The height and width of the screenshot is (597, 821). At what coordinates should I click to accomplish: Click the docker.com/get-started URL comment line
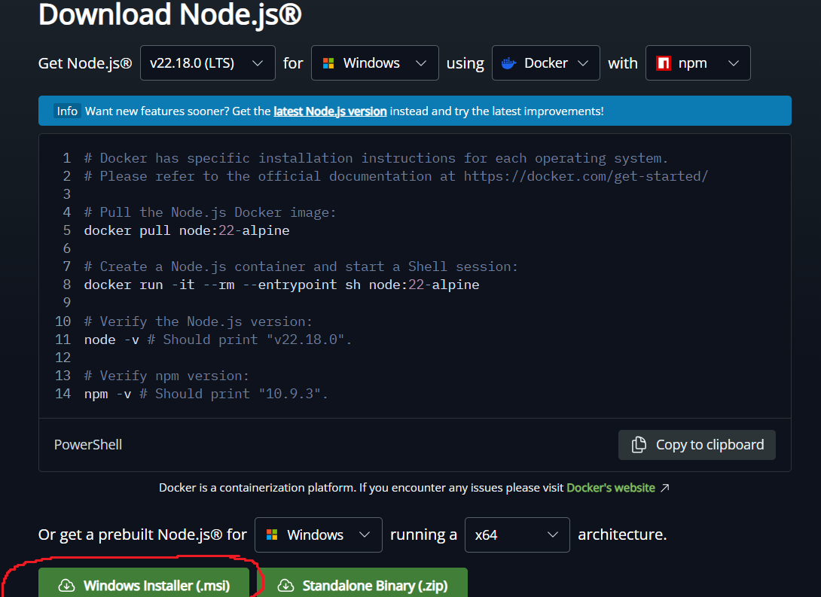[x=396, y=176]
